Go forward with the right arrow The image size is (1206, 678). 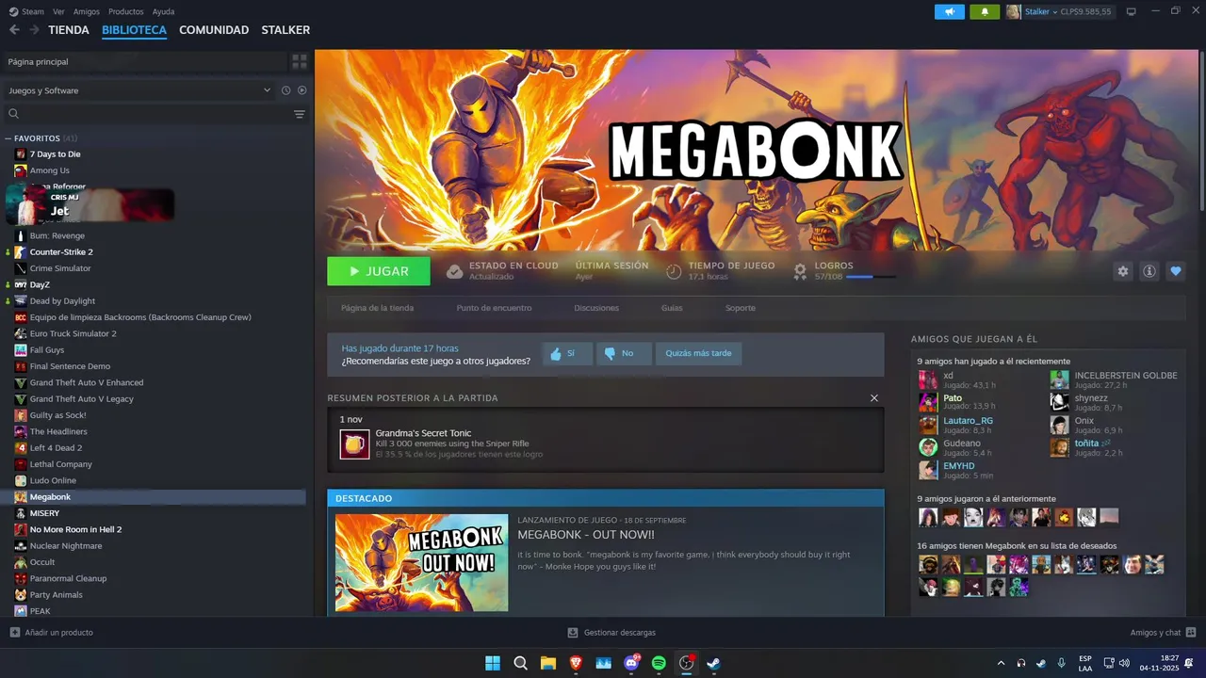(x=34, y=30)
